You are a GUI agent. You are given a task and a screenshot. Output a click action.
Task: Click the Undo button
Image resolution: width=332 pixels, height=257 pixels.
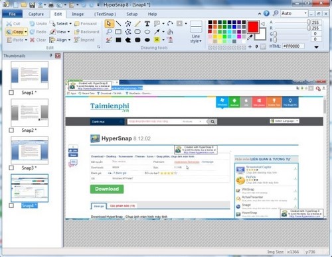coord(38,24)
